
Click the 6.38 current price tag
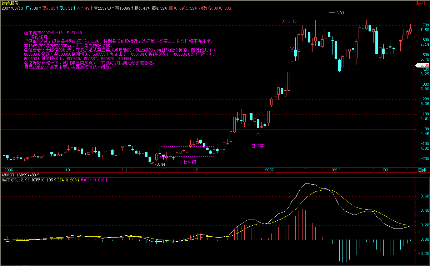coord(422,65)
